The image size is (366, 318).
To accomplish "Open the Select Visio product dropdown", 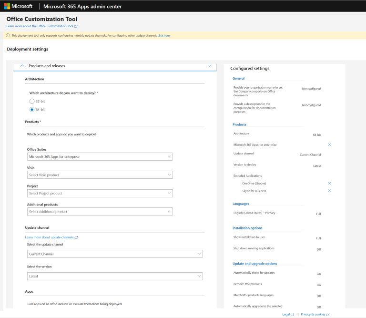I will (x=100, y=175).
